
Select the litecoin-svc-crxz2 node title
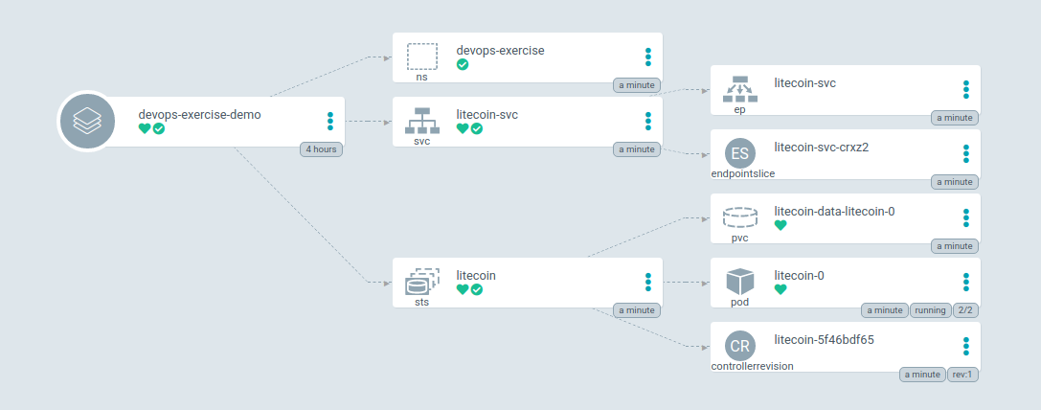822,147
